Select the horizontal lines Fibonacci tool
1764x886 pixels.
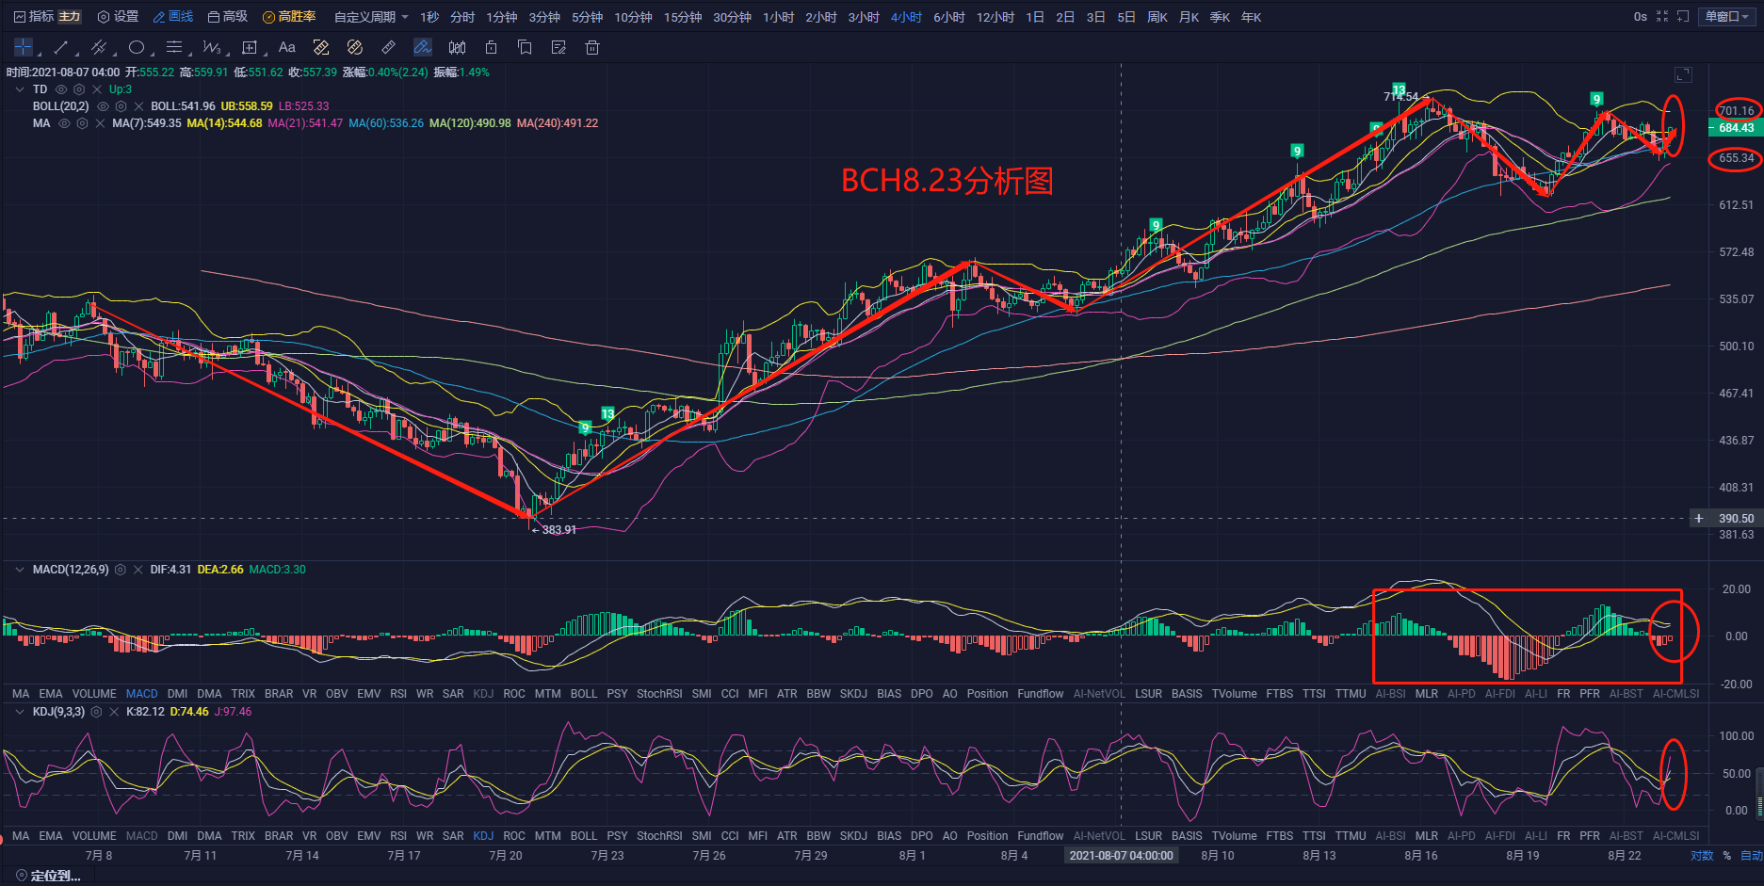pos(174,47)
